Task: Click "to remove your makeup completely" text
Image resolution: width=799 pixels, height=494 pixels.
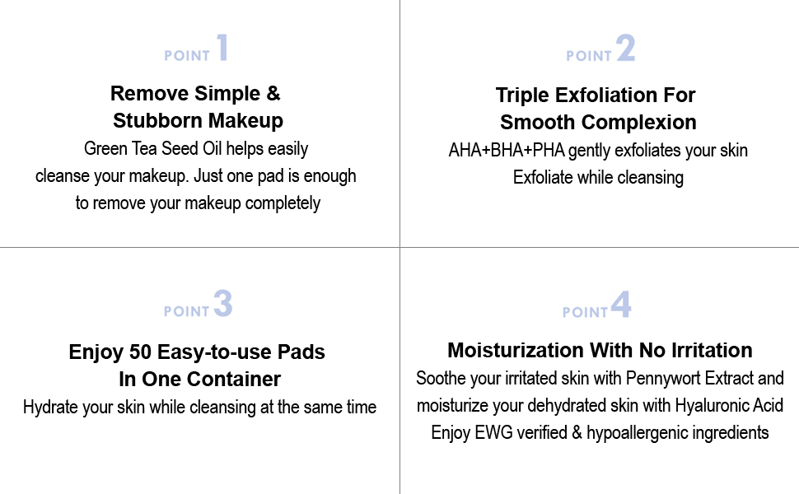Action: 198,203
